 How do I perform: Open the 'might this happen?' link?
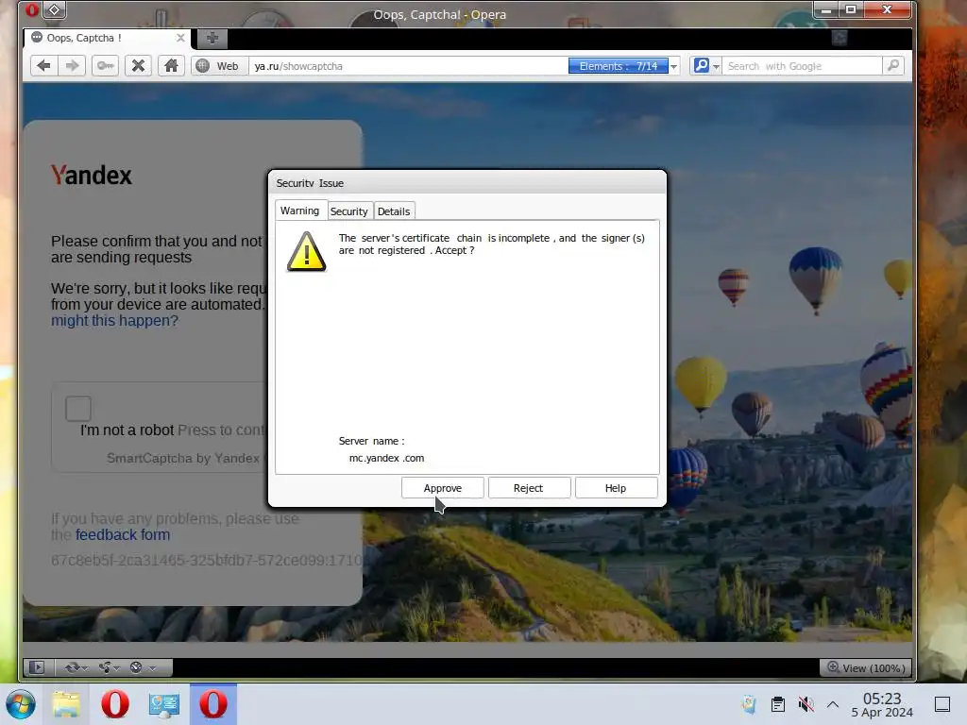click(x=114, y=321)
